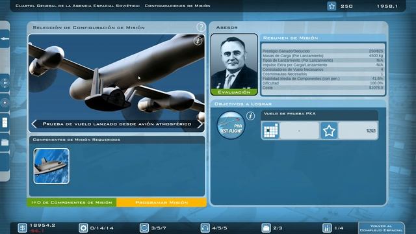416x234 pixels.
Task: Click Fiabilidad Media de Componentes row
Action: coord(323,79)
